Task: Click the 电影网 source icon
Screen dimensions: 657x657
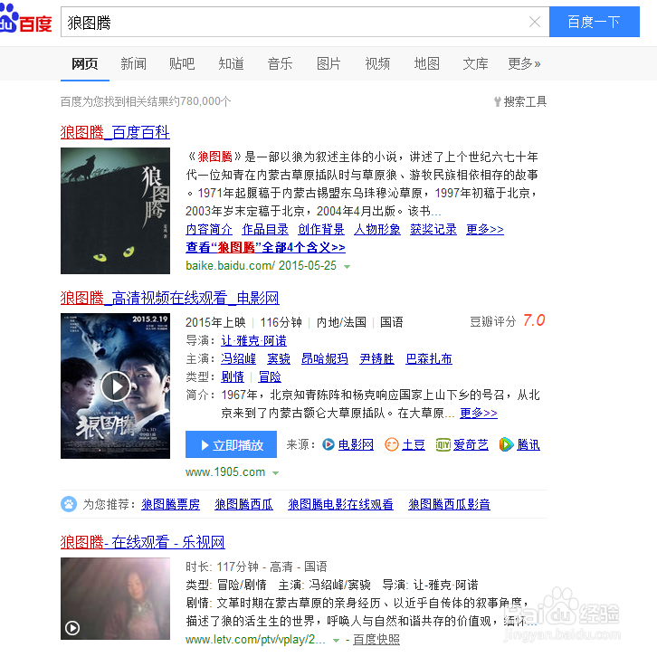Action: click(328, 444)
